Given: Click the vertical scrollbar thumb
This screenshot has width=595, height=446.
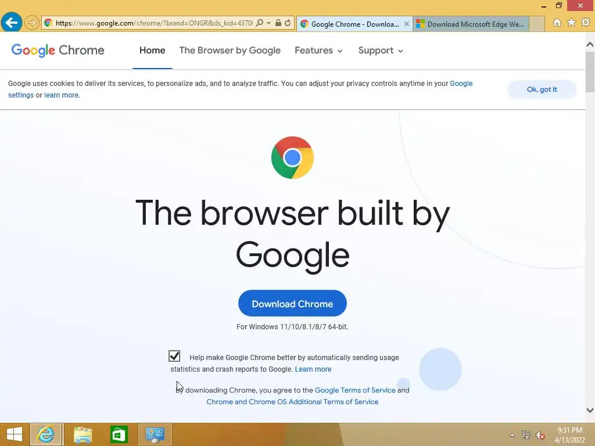Looking at the screenshot, I should [590, 71].
